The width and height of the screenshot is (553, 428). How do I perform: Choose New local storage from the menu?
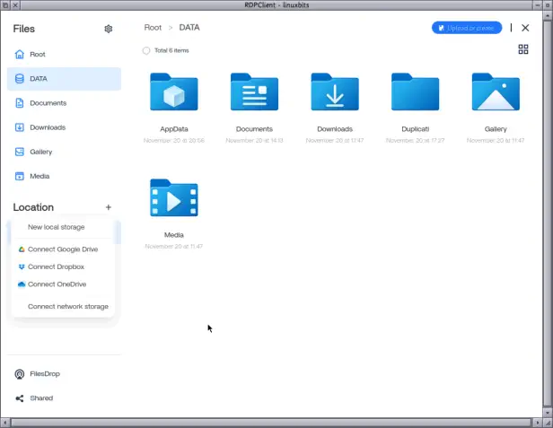pos(57,227)
